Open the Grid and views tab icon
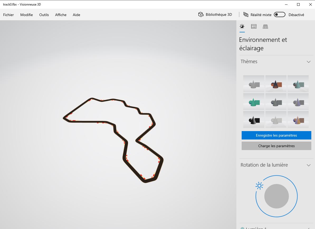The image size is (315, 229). 265,26
